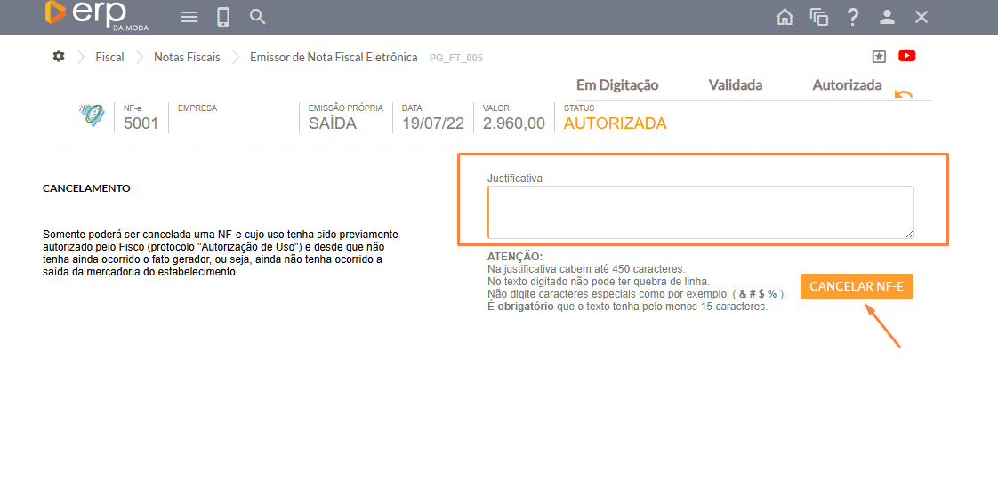Viewport: 998px width, 486px height.
Task: Select the Em Digitação stage tab
Action: coord(617,85)
